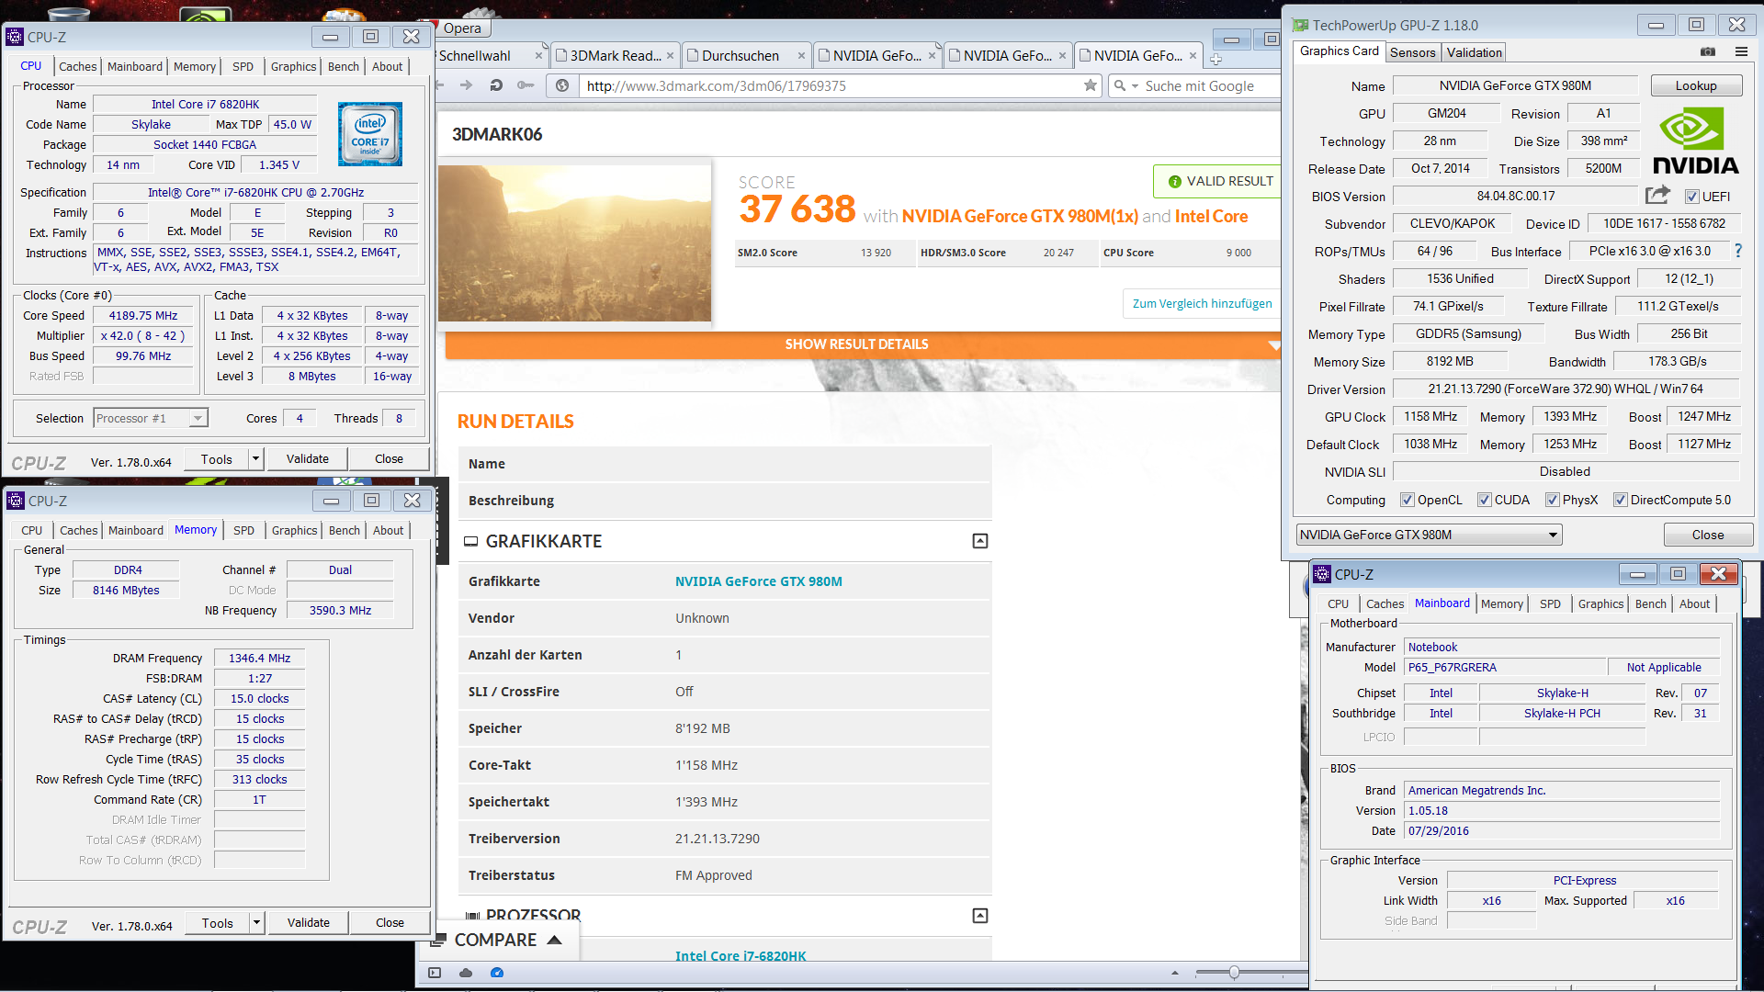Click the Intel Core i7 logo in CPU-Z
This screenshot has height=992, width=1764.
click(x=370, y=134)
